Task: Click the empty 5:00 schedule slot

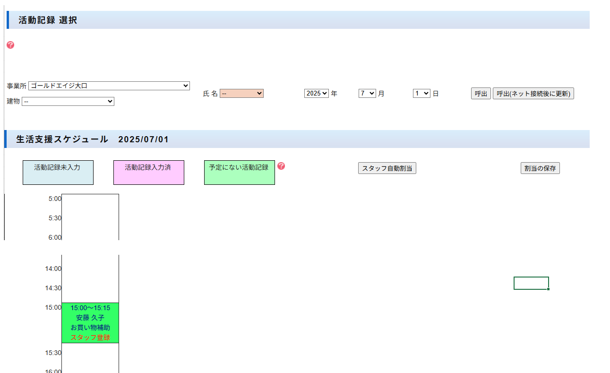Action: (x=90, y=203)
